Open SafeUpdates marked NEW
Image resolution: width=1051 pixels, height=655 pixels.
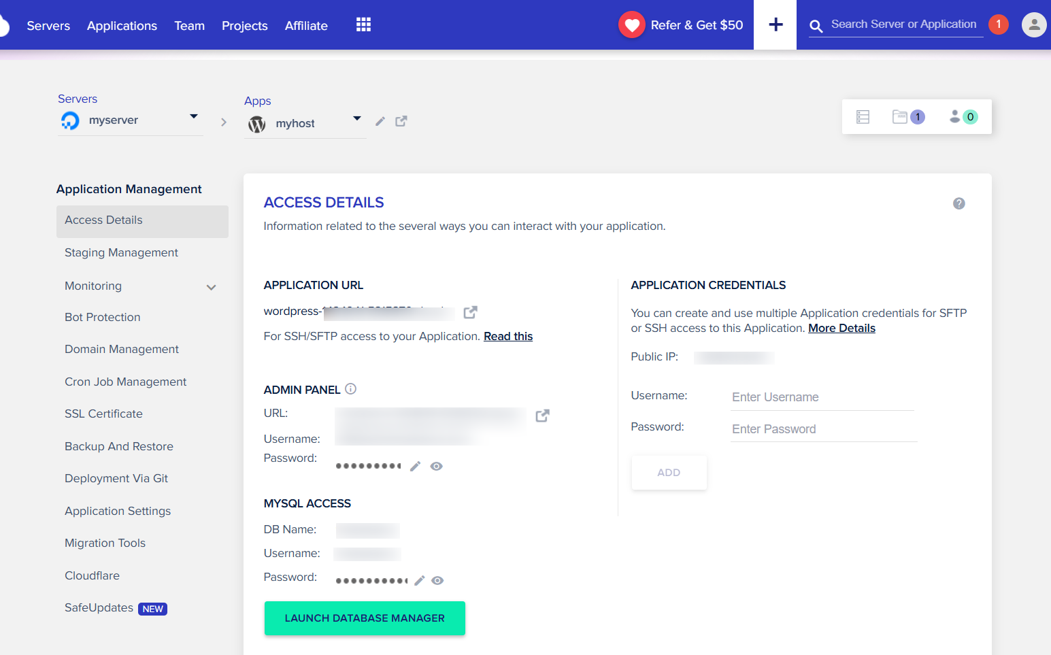pos(116,608)
